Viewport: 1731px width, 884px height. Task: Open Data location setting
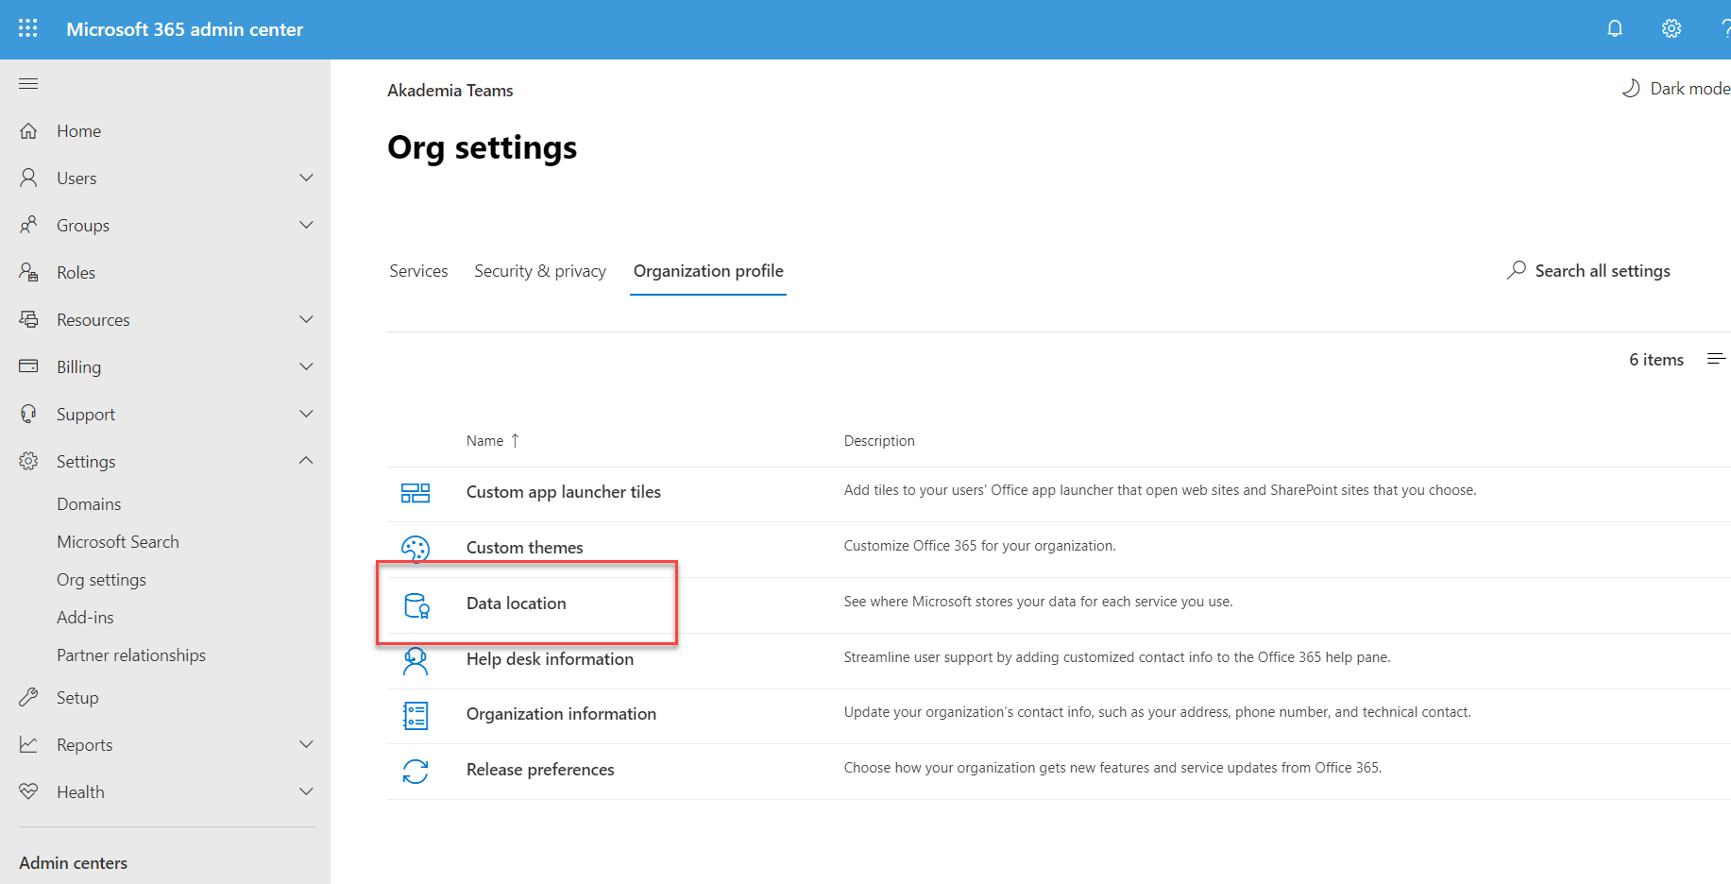click(517, 603)
